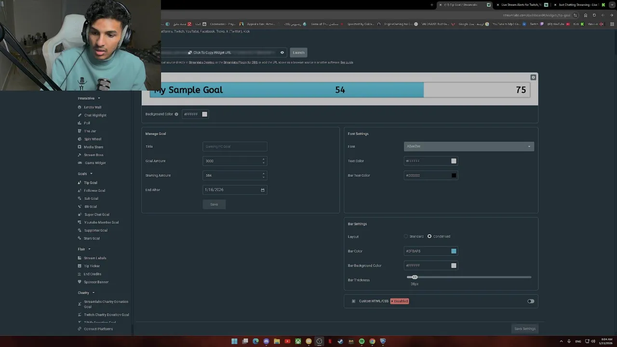Open the Background Color swatch

pos(204,114)
